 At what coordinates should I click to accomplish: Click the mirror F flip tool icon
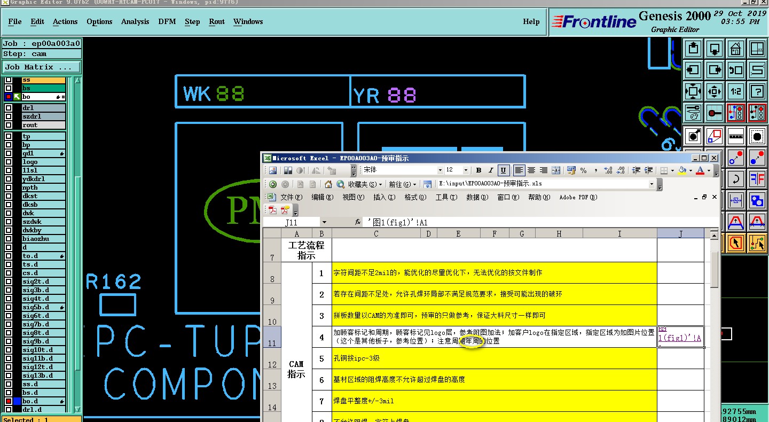coord(757,179)
